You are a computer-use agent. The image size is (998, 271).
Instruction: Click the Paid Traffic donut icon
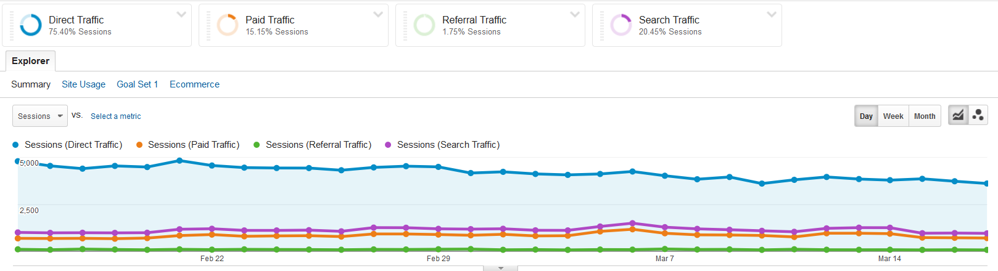[x=228, y=25]
